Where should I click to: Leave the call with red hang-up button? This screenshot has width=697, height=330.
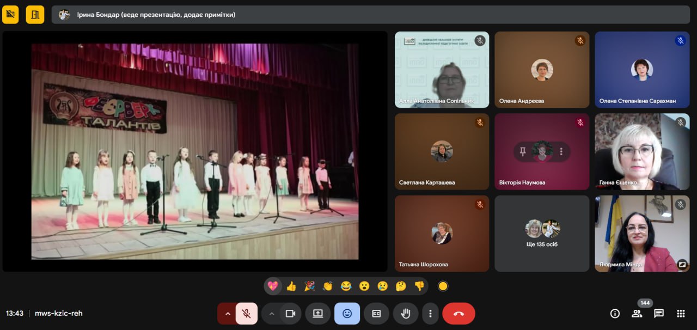(x=458, y=314)
